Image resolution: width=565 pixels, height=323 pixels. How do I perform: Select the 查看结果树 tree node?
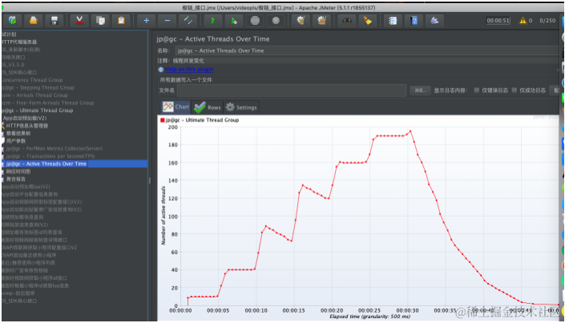point(18,134)
